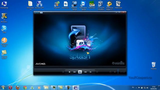The image size is (160, 90).
Task: Open the Компьютер desktop icon
Action: pyautogui.click(x=4, y=4)
